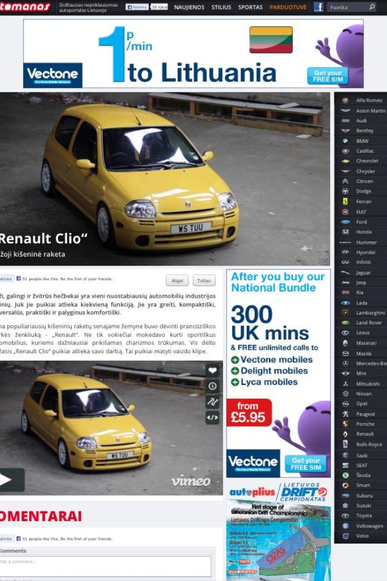Click the BMW roundel logo
The width and height of the screenshot is (387, 581).
pos(345,141)
